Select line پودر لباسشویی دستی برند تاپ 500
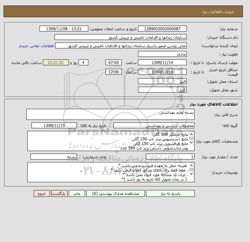The height and width of the screenshot is (242, 250). tap(154, 148)
